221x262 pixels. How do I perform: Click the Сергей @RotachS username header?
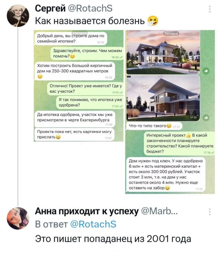point(74,8)
